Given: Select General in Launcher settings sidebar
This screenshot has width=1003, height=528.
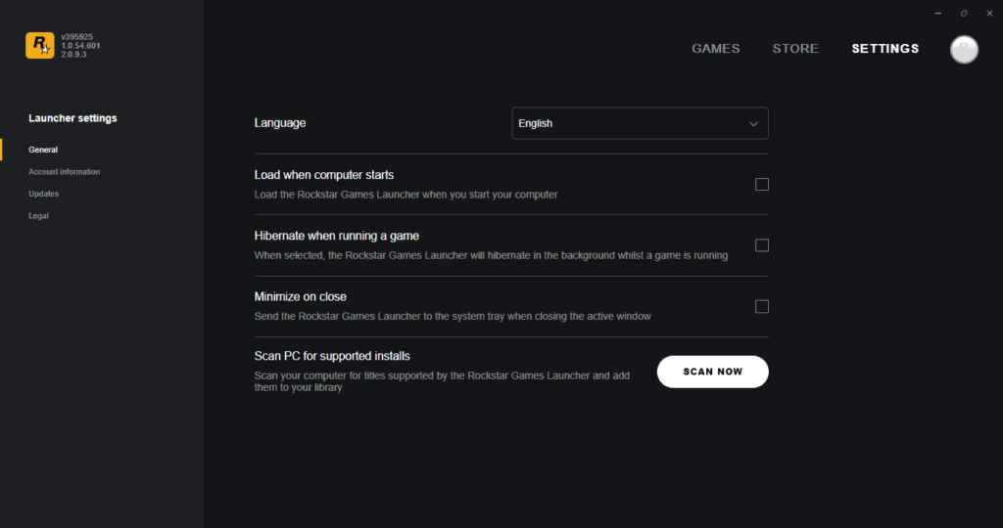Looking at the screenshot, I should point(43,150).
